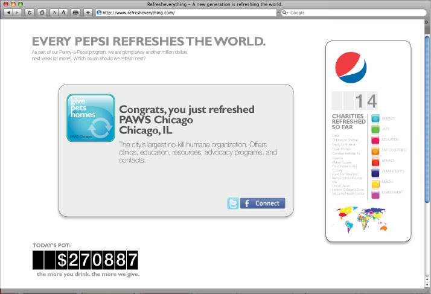The image size is (431, 294).
Task: Click 'Congrats, you just refreshed' heading
Action: (x=187, y=109)
